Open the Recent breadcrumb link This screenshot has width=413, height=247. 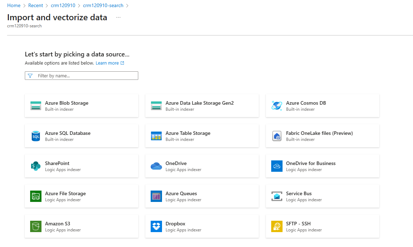pyautogui.click(x=35, y=6)
